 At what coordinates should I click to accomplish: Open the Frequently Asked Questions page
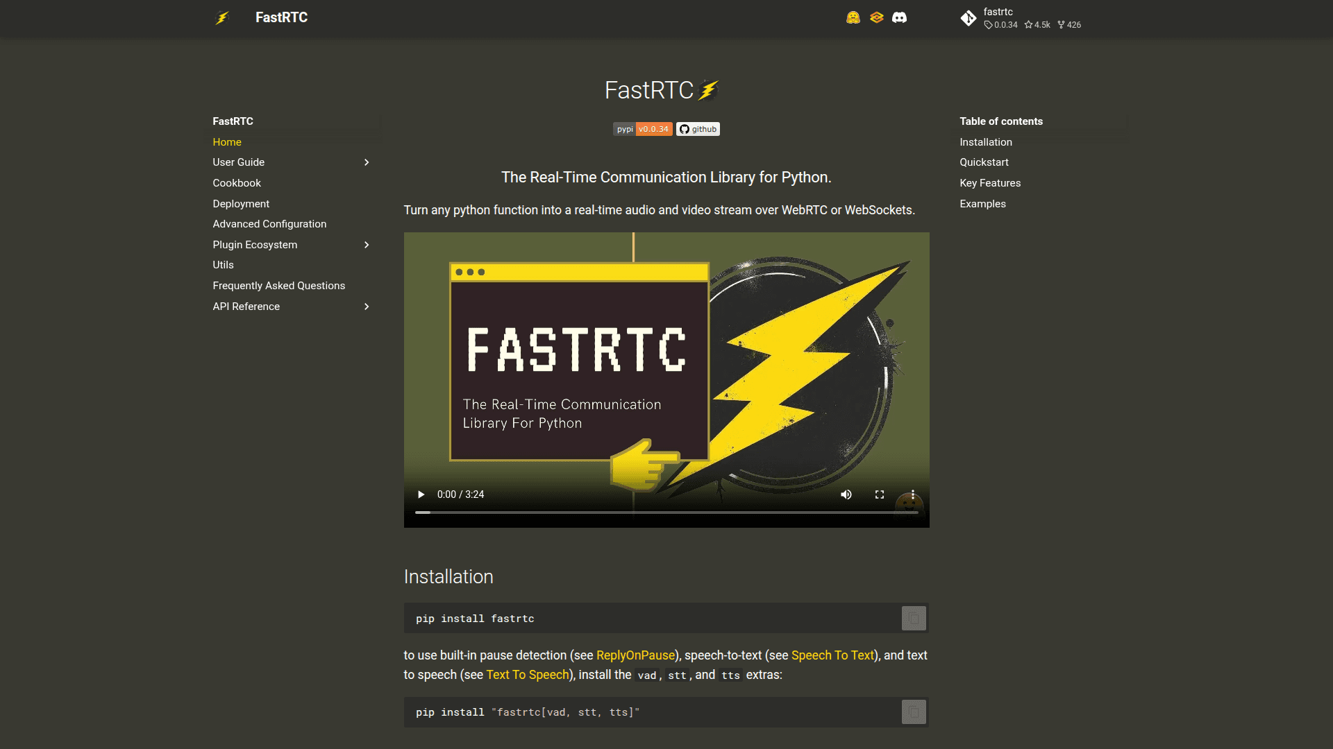[278, 285]
